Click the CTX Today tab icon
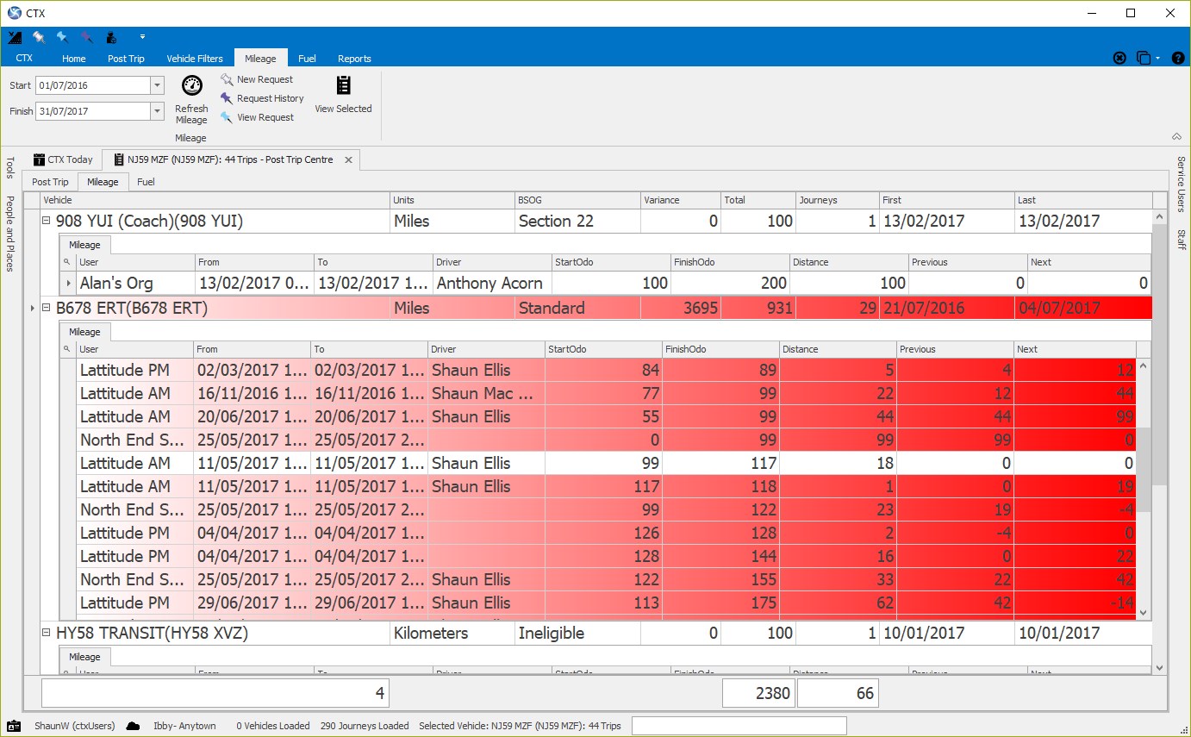 point(39,159)
